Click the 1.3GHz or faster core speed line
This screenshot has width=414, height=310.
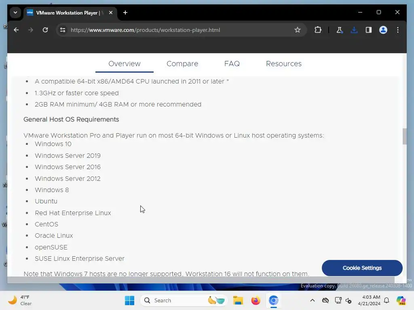point(76,93)
